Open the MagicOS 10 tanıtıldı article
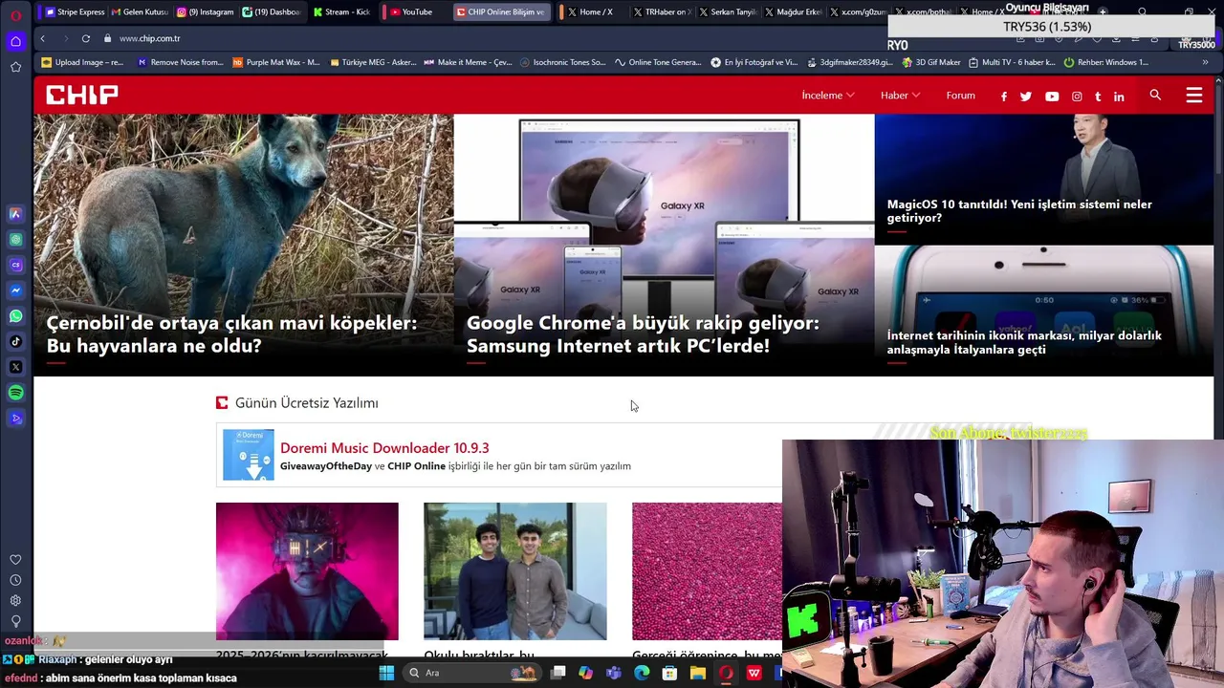 coord(1019,210)
